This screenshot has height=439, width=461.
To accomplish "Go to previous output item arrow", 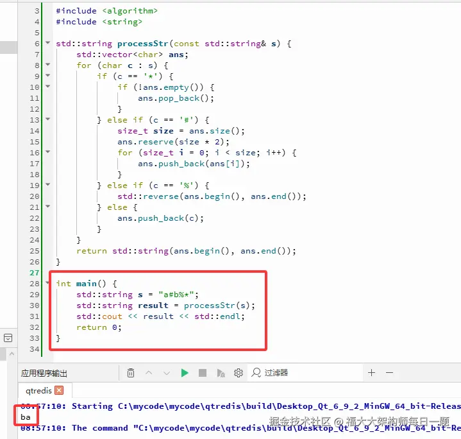I will click(149, 373).
